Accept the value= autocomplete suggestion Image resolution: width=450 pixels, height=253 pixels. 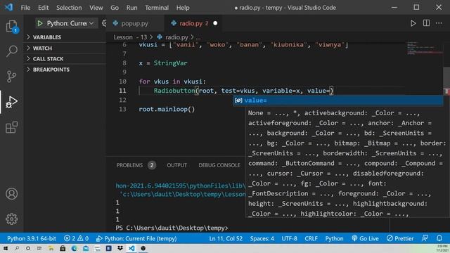pyautogui.click(x=338, y=100)
